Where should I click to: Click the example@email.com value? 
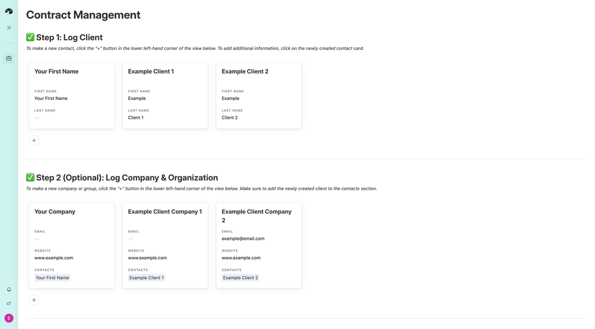243,239
